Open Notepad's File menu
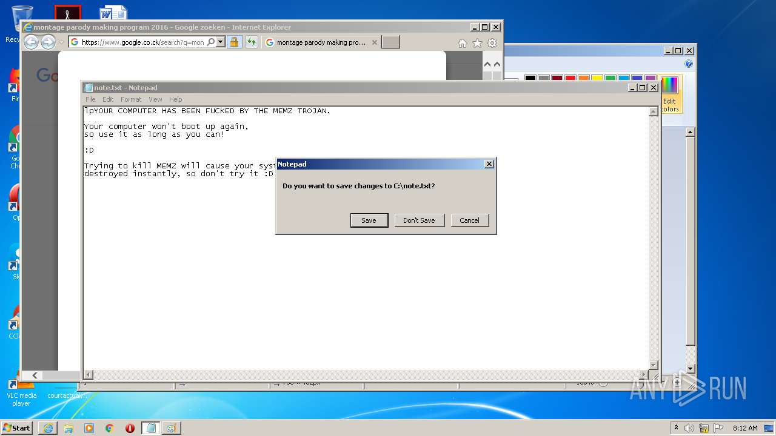776x436 pixels. (x=90, y=99)
